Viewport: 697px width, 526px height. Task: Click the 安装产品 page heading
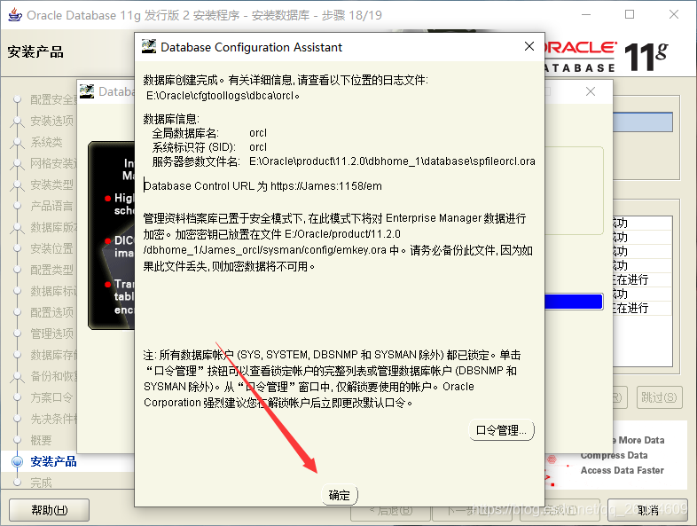pos(35,51)
